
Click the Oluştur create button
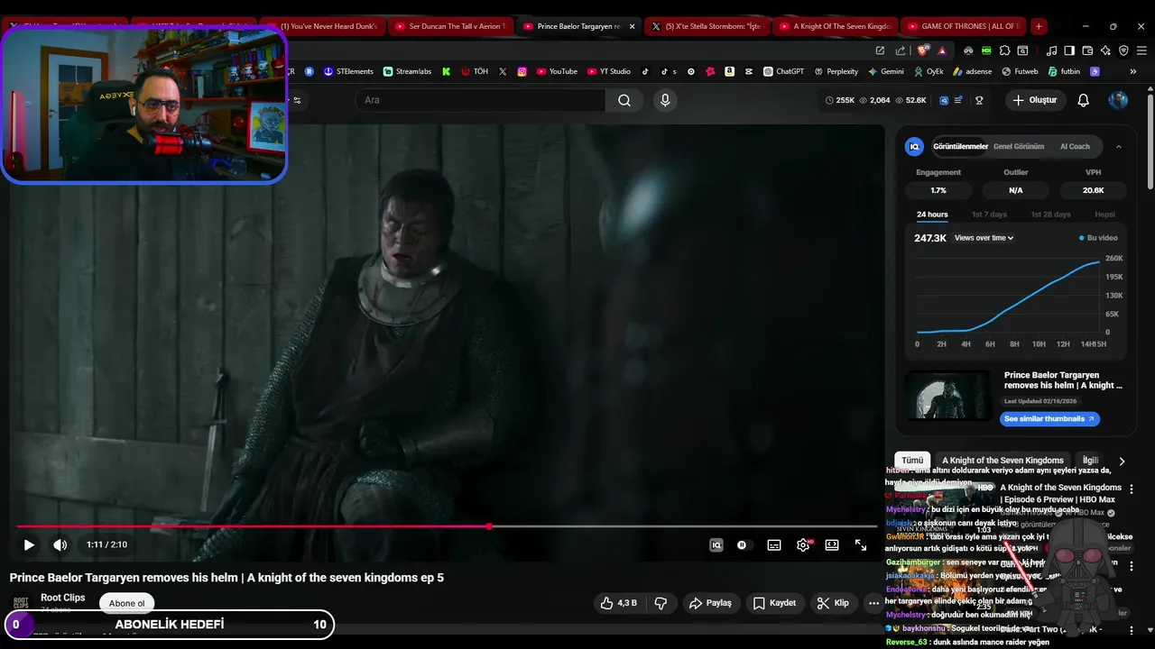tap(1034, 100)
